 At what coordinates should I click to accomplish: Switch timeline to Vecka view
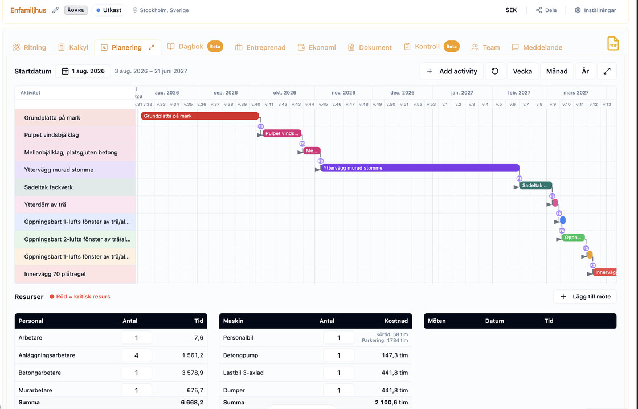[x=522, y=71]
